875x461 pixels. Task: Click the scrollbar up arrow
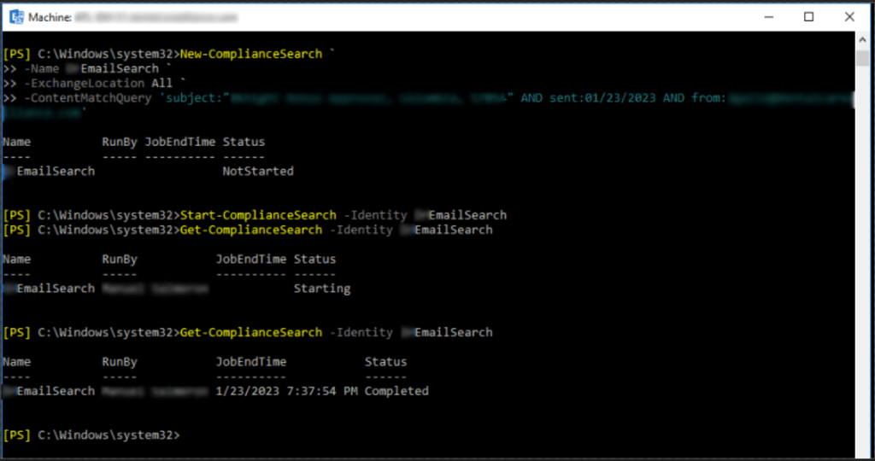pos(862,40)
